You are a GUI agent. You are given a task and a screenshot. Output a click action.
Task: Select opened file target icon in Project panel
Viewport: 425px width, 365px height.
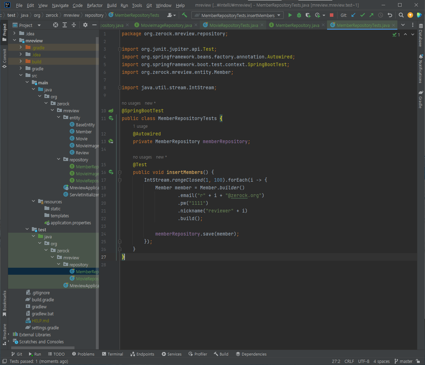pyautogui.click(x=56, y=25)
